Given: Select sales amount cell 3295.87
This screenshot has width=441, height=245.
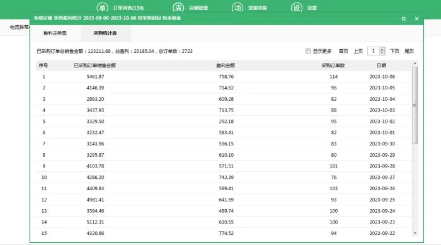Looking at the screenshot, I should pyautogui.click(x=95, y=155).
